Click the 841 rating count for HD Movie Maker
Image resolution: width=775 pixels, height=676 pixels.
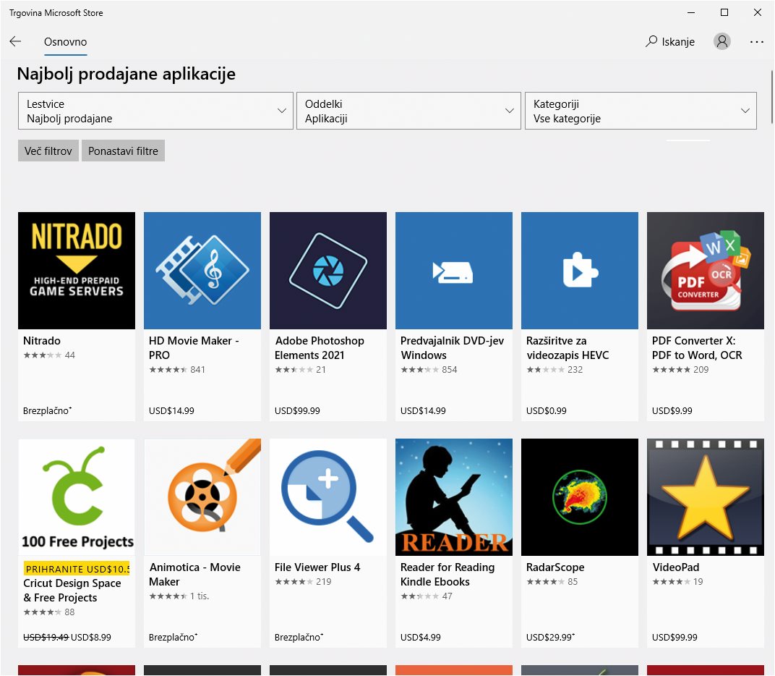point(197,370)
